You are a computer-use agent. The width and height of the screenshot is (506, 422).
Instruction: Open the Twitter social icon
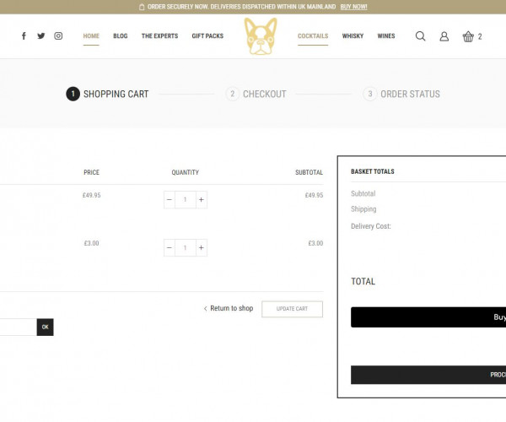(40, 36)
